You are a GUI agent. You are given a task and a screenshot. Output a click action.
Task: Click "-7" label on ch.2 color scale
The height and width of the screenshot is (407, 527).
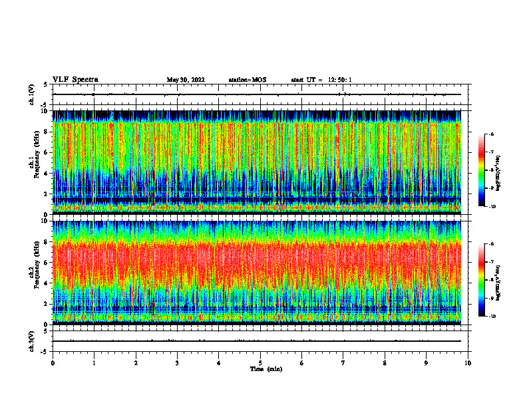[x=492, y=262]
